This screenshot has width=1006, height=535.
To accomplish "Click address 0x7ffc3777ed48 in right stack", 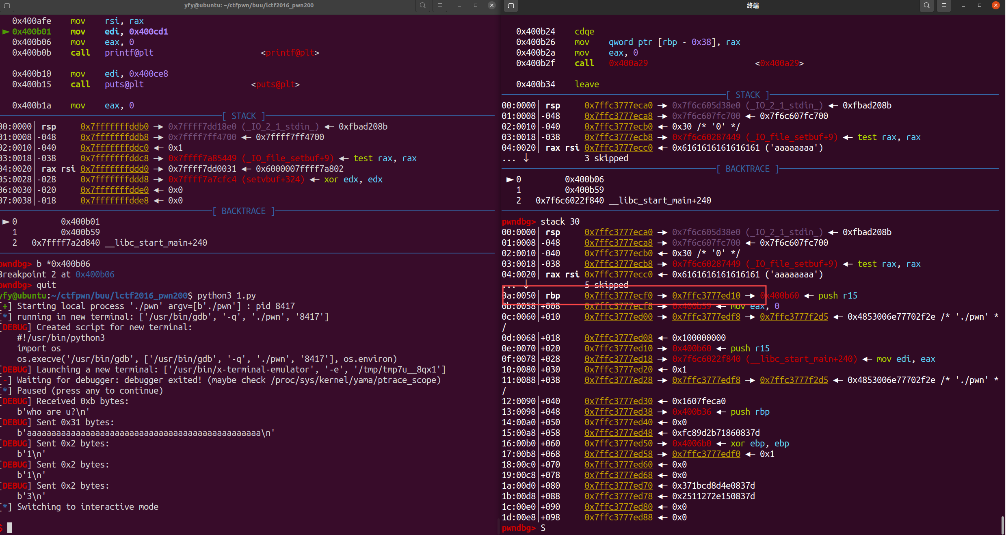I will coord(619,433).
